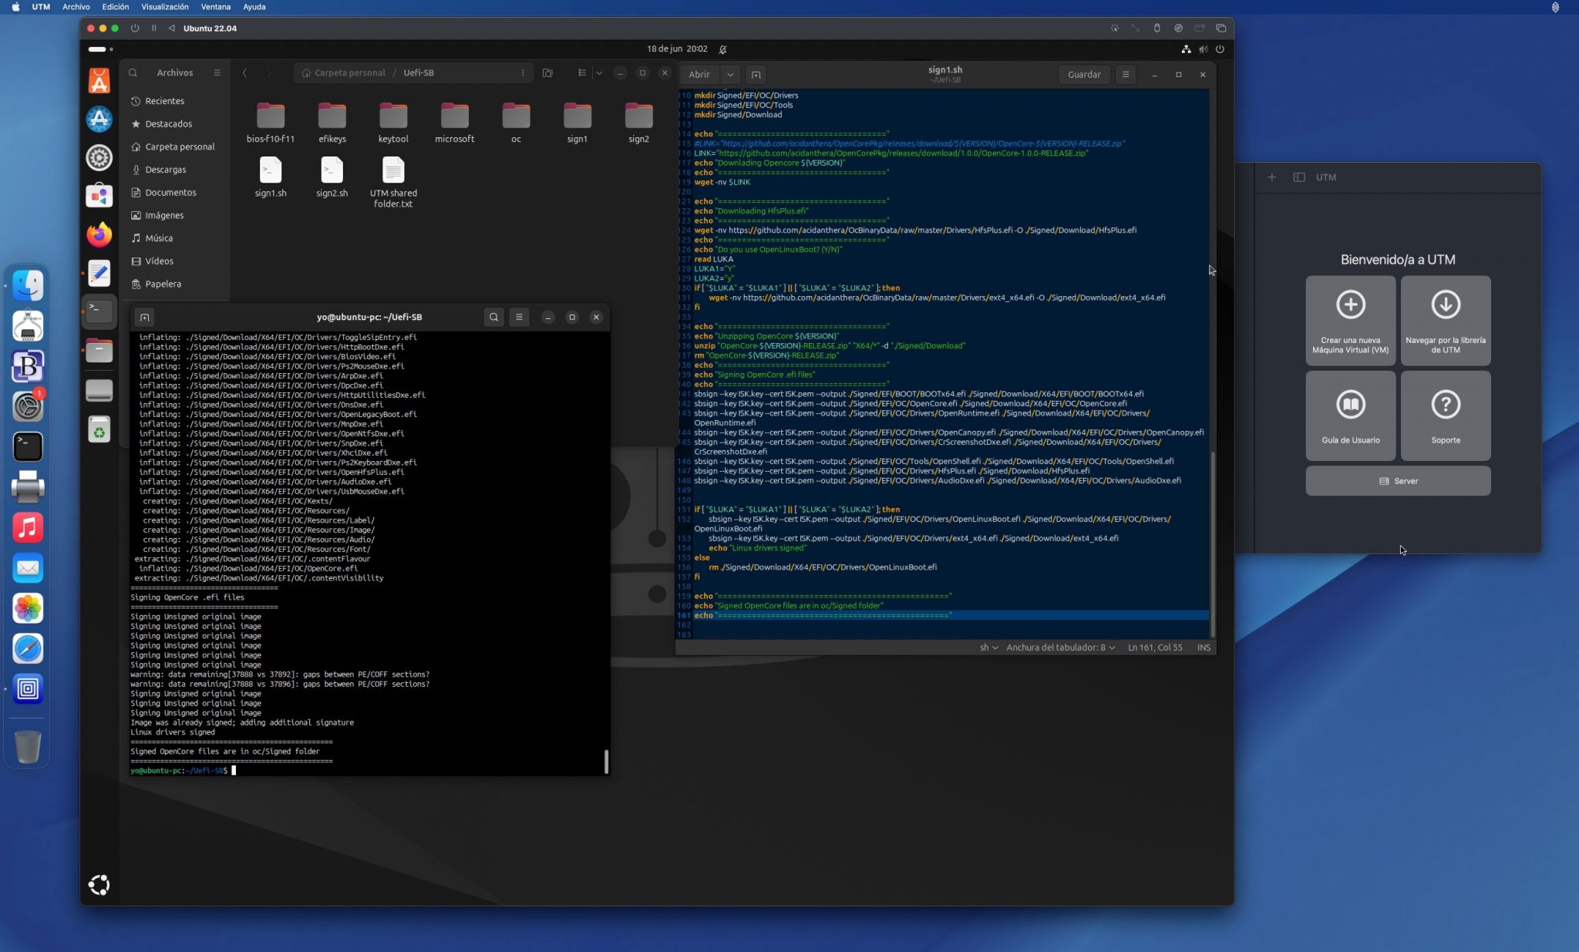
Task: Click the Server button in UTM welcome screen
Action: pos(1397,480)
